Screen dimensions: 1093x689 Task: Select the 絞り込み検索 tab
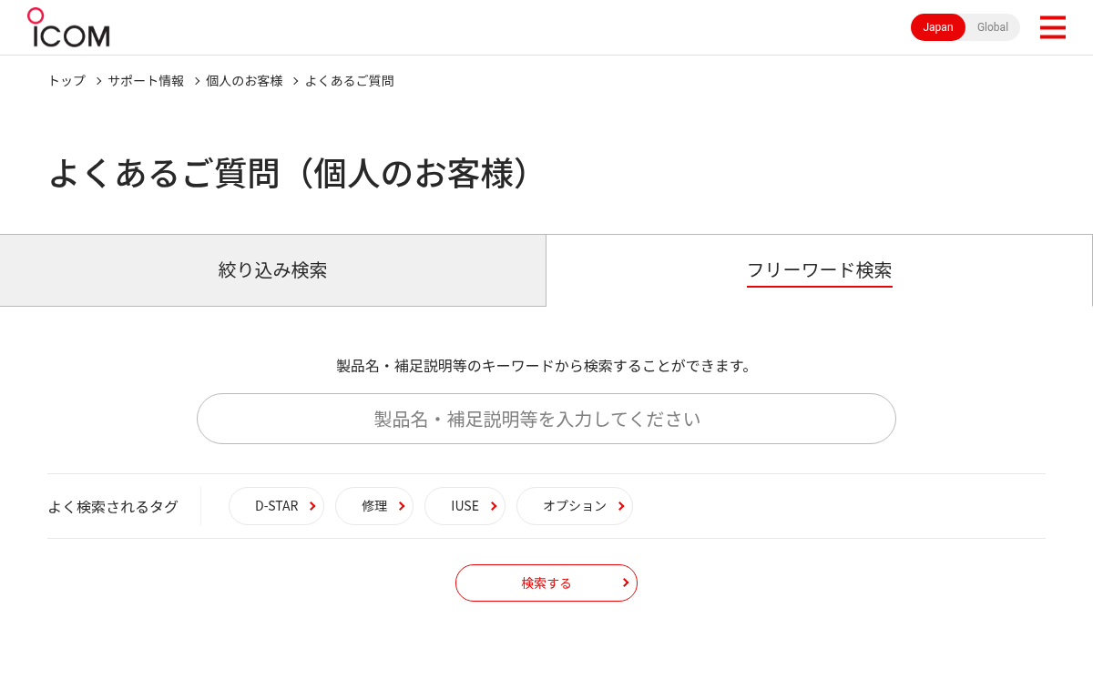coord(272,270)
